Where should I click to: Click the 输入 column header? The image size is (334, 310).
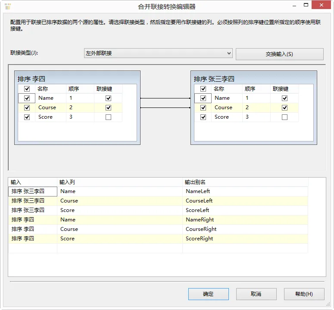[33, 182]
